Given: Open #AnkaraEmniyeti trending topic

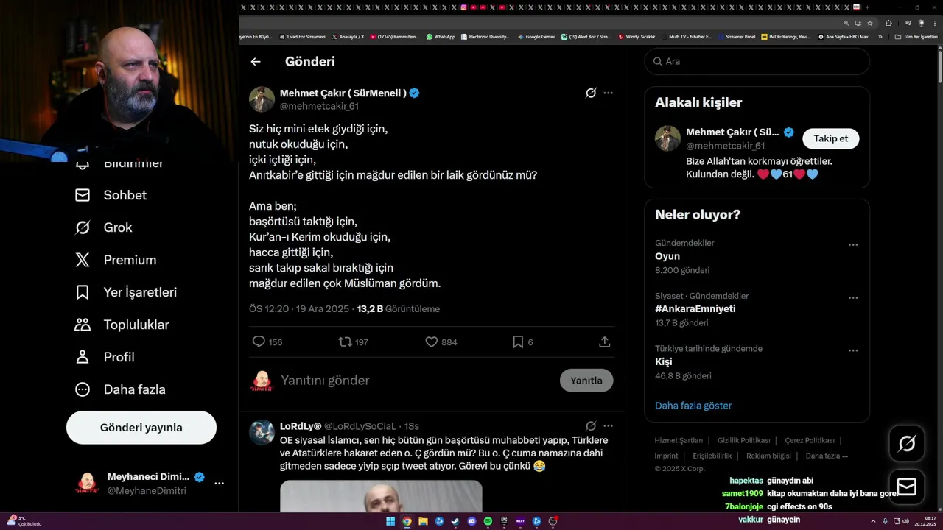Looking at the screenshot, I should point(695,309).
